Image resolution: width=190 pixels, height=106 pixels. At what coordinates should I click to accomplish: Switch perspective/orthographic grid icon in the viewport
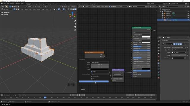click(x=75, y=30)
